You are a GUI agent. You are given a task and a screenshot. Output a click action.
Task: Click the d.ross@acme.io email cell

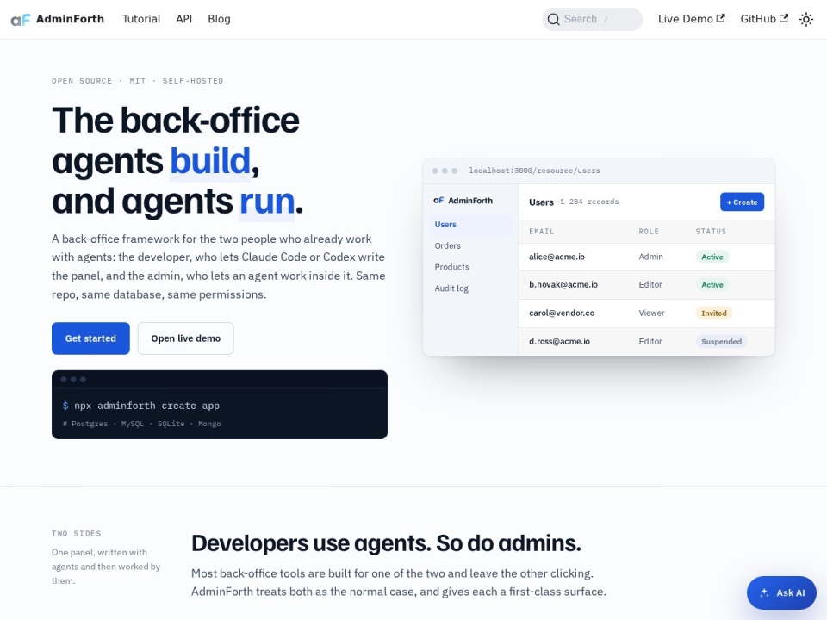[x=560, y=342]
